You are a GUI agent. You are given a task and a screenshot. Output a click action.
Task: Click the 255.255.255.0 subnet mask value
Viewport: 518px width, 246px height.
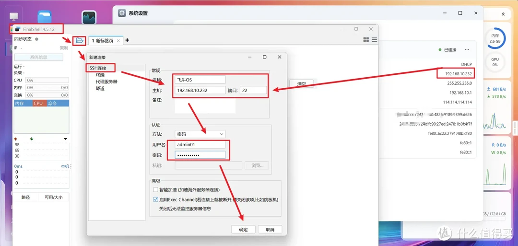tap(459, 83)
